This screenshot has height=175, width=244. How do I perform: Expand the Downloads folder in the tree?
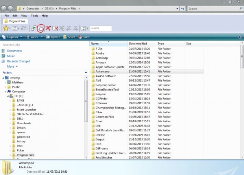click(10, 123)
